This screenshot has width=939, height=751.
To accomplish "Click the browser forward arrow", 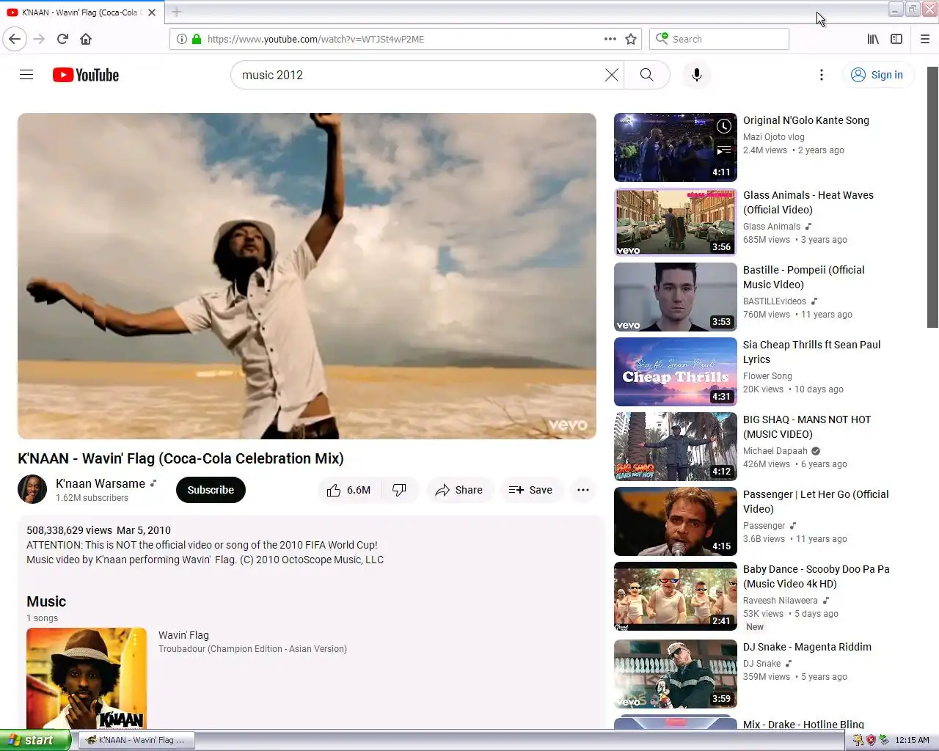I will coord(39,39).
